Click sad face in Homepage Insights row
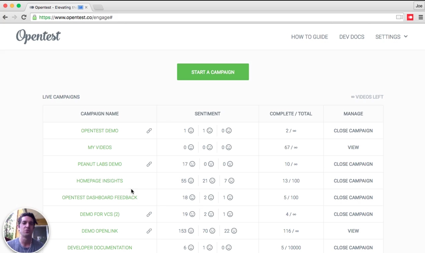This screenshot has height=253, width=425. (231, 181)
